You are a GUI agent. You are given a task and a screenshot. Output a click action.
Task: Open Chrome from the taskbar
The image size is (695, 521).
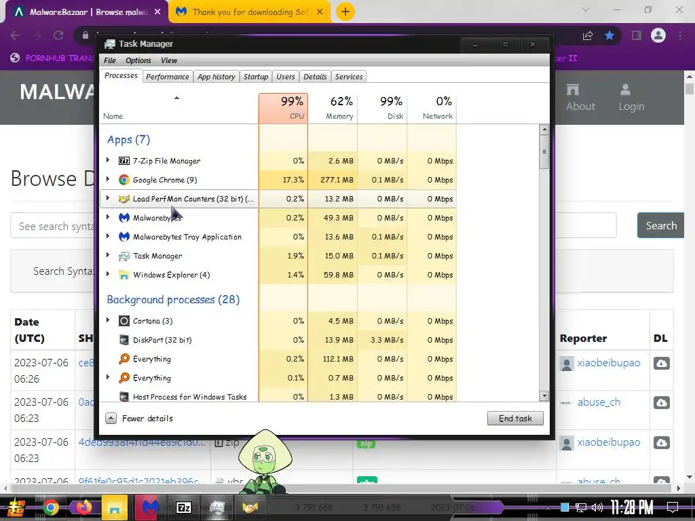[50, 507]
